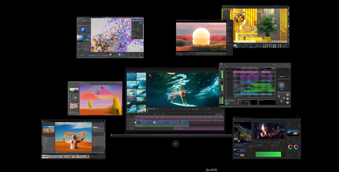Pause the animation with the round pause button
The width and height of the screenshot is (339, 172).
(x=175, y=144)
